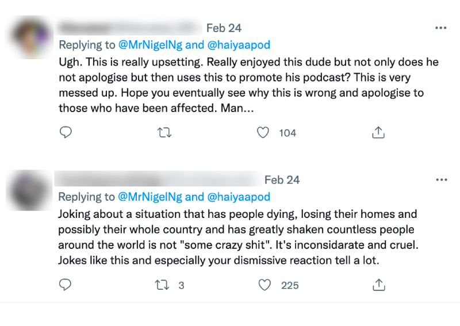Open more options menu on first tweet

441,28
